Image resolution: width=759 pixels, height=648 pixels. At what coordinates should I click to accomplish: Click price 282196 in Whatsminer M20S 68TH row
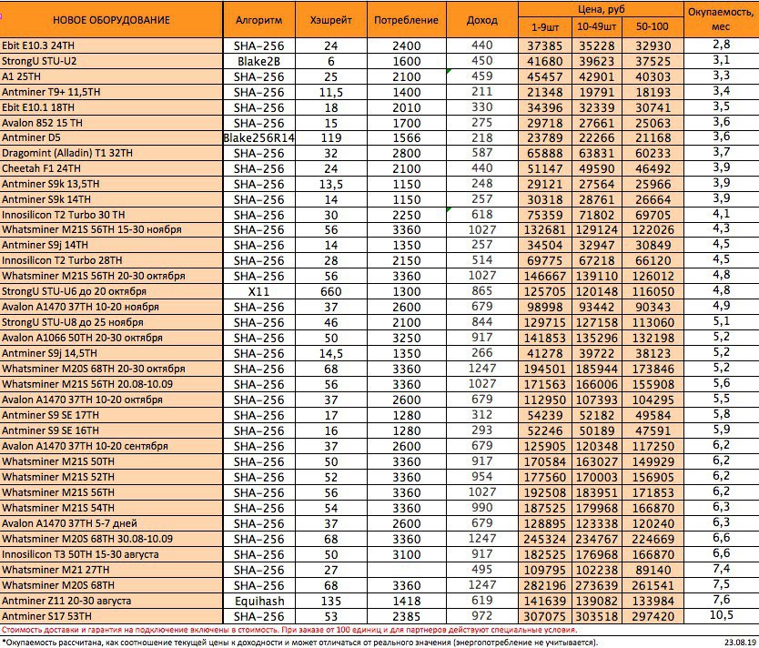[545, 585]
